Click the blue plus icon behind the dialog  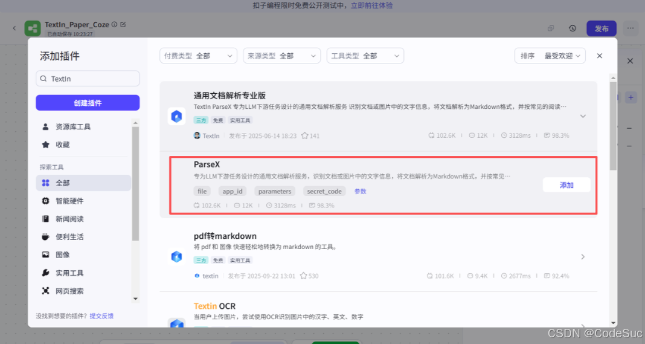(631, 98)
